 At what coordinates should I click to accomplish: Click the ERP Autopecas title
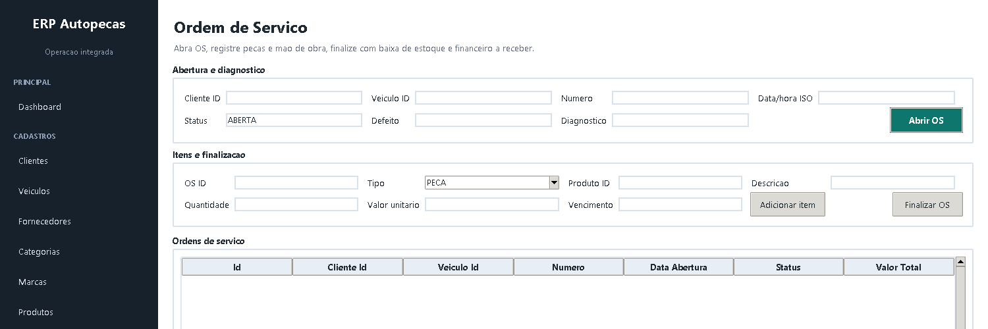[79, 24]
